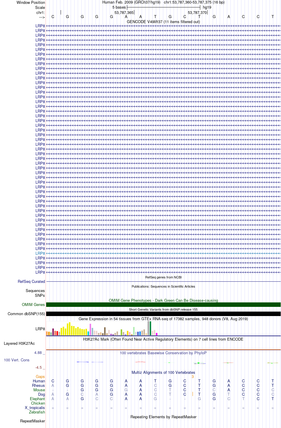Select the RepeatMasker side label
The image size is (281, 428).
tap(33, 421)
